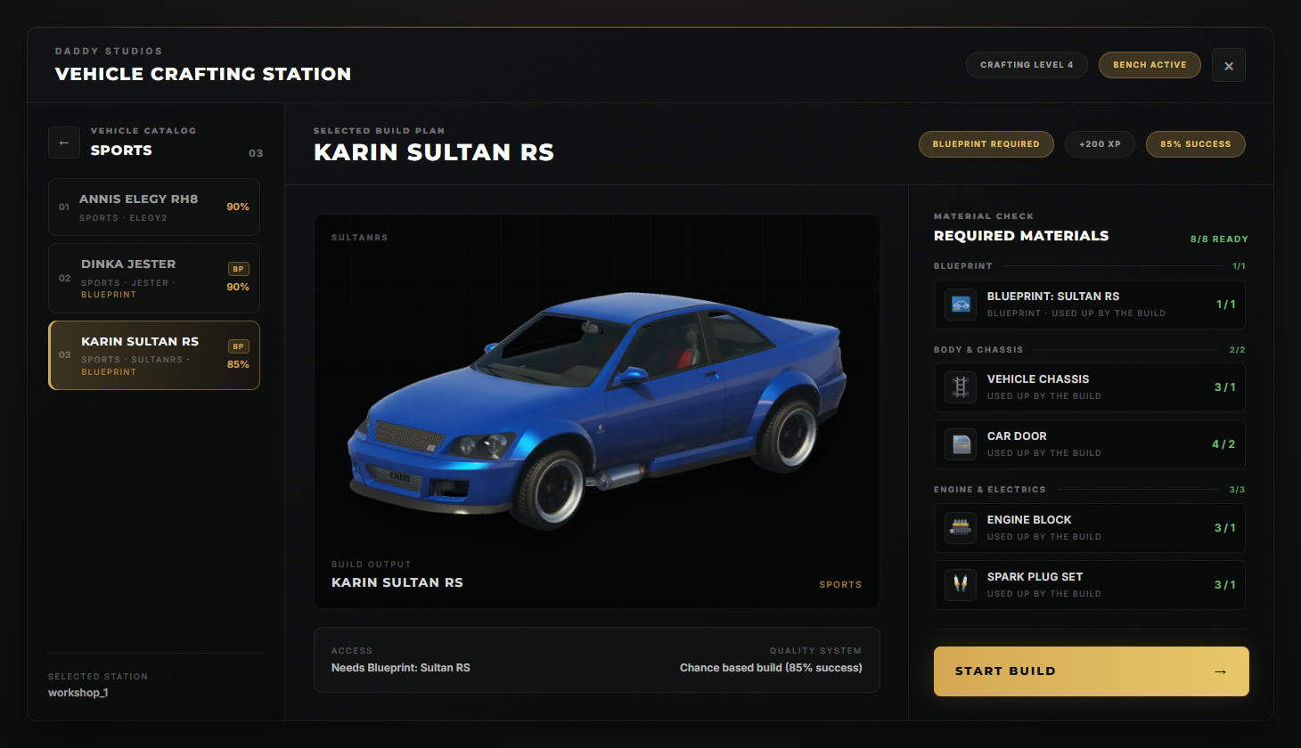Click the Spark Plug Set material row
This screenshot has height=748, width=1301.
tap(1090, 585)
